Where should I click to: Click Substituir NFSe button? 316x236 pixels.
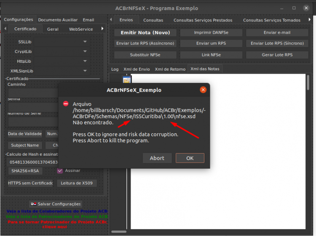[145, 55]
